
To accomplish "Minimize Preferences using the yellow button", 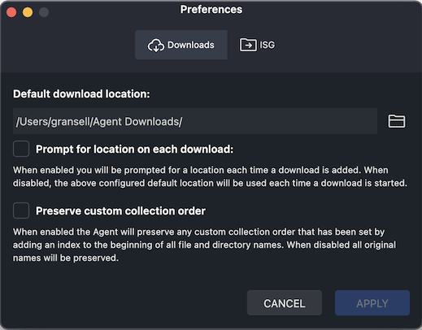I will click(28, 12).
